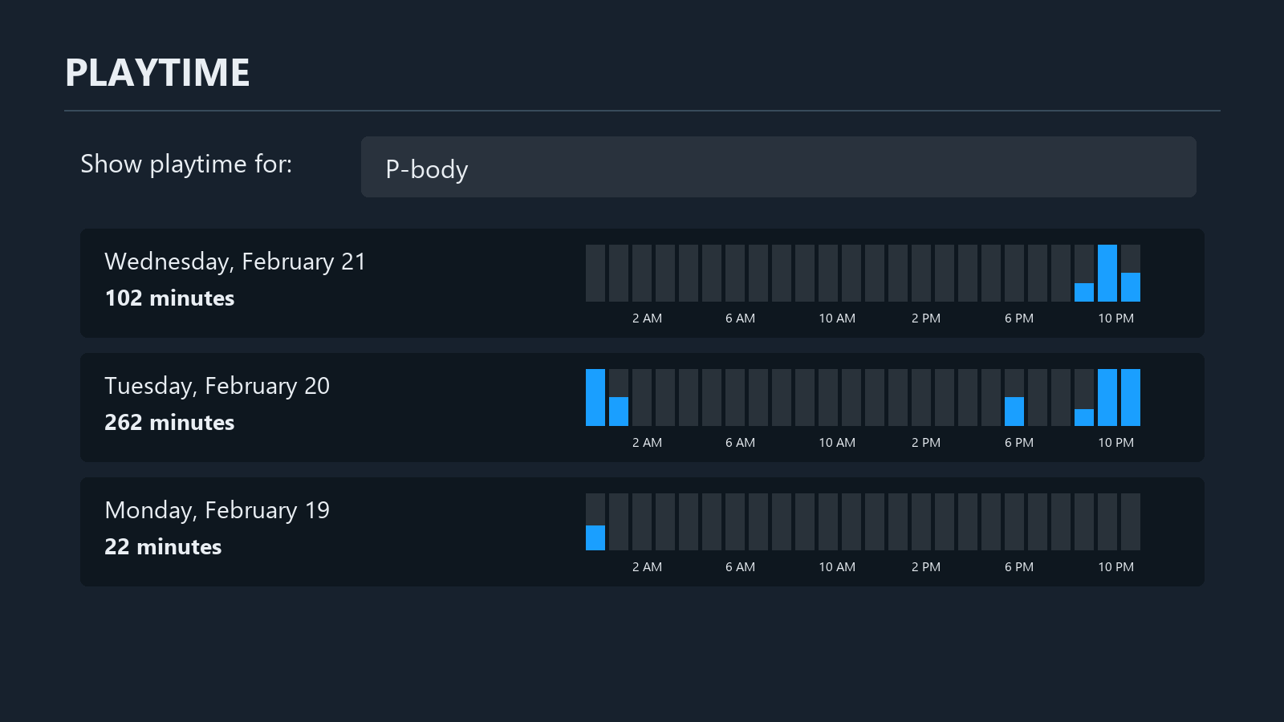Click the 10 PM label under Wednesday's chart

tap(1115, 318)
